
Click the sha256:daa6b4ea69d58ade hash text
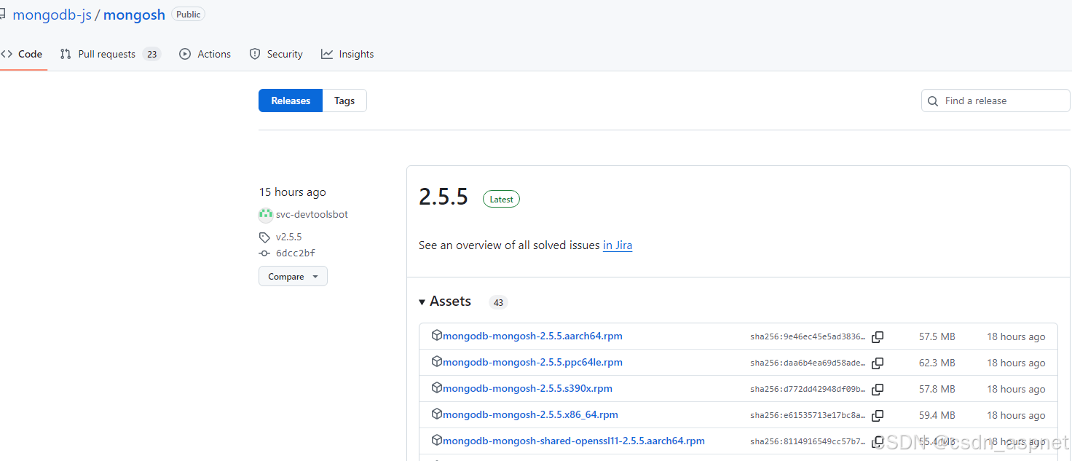808,363
